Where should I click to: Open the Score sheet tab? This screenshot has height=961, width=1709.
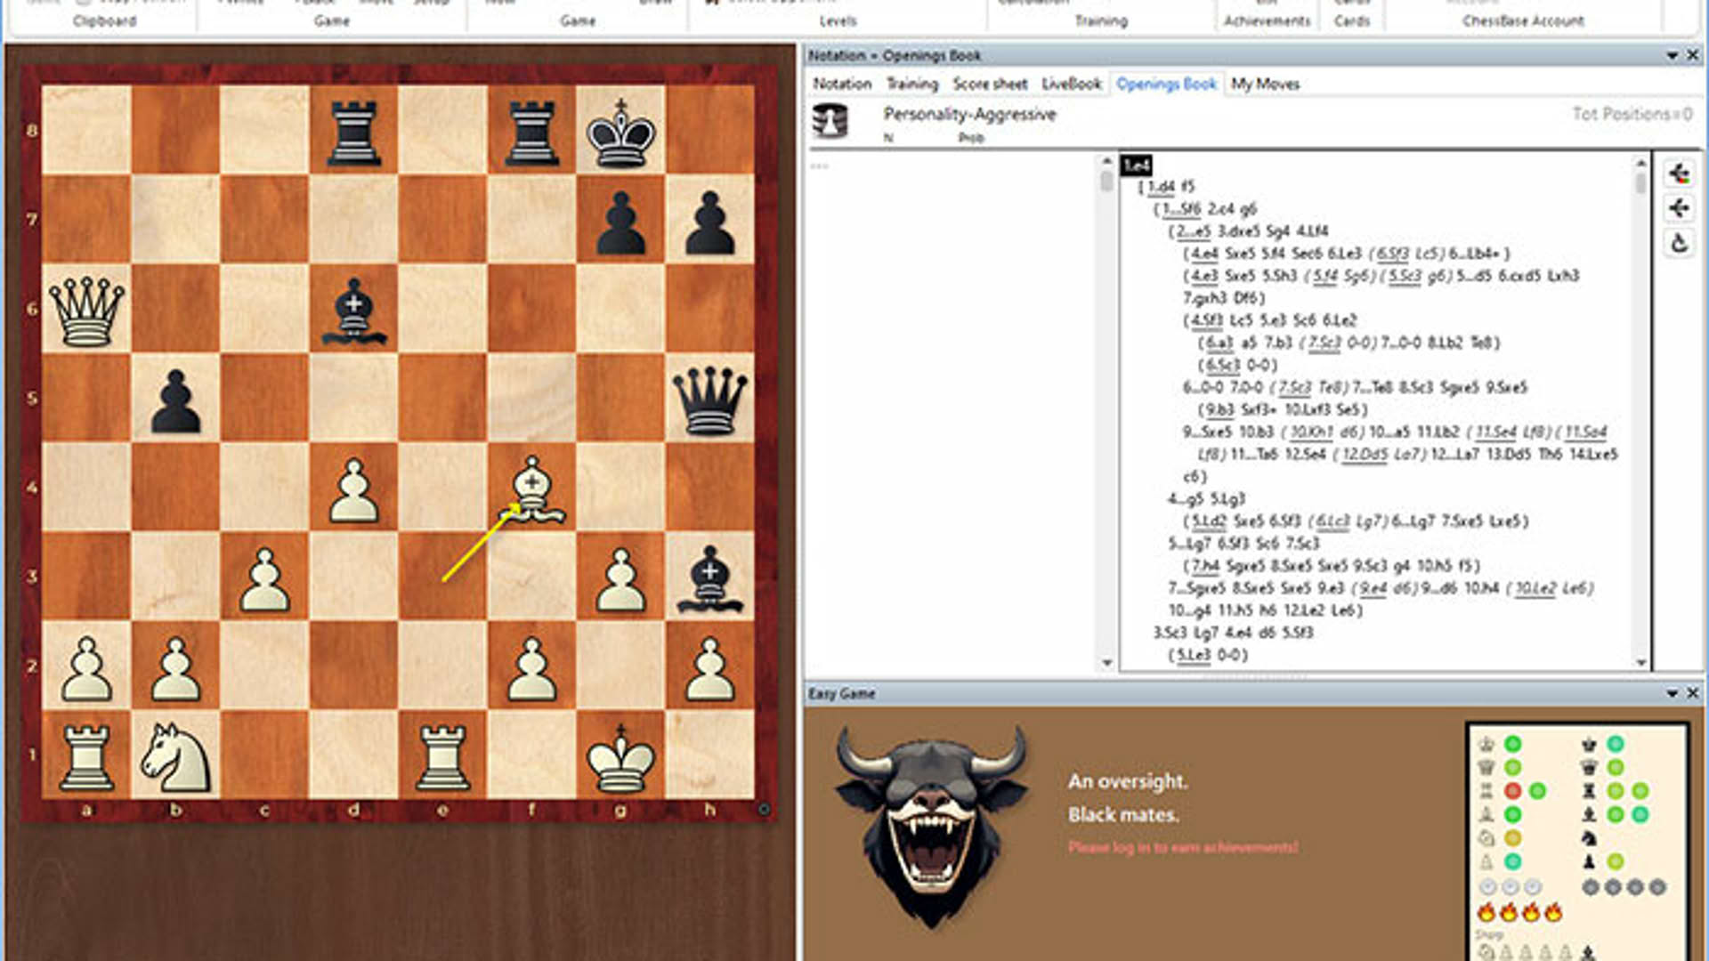pyautogui.click(x=990, y=84)
